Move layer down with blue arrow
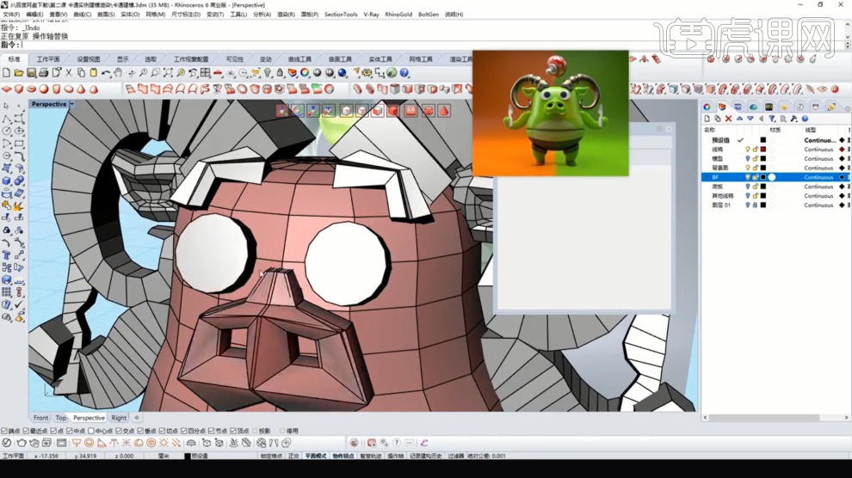The image size is (852, 478). tap(750, 119)
